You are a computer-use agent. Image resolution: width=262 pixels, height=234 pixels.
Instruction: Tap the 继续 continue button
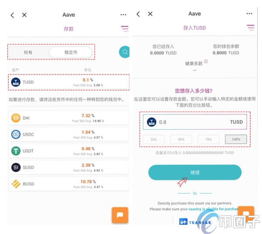tap(195, 173)
